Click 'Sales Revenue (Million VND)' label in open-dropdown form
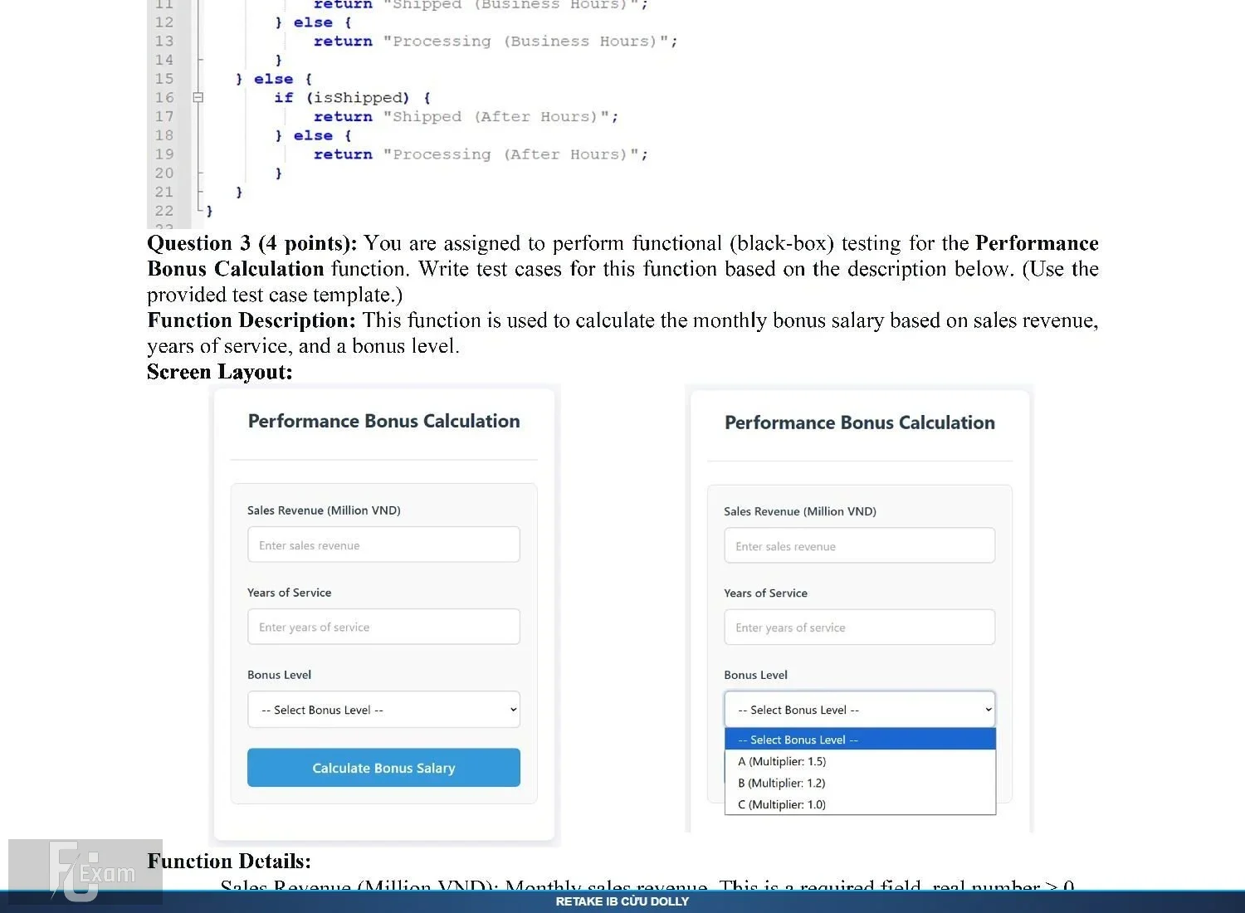The image size is (1245, 913). pos(800,511)
